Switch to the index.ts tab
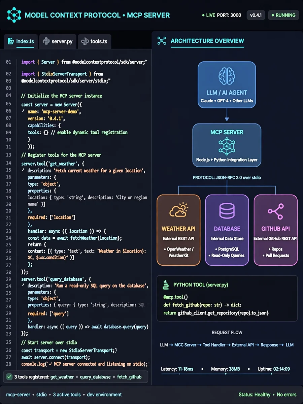This screenshot has height=404, width=303. coord(21,42)
